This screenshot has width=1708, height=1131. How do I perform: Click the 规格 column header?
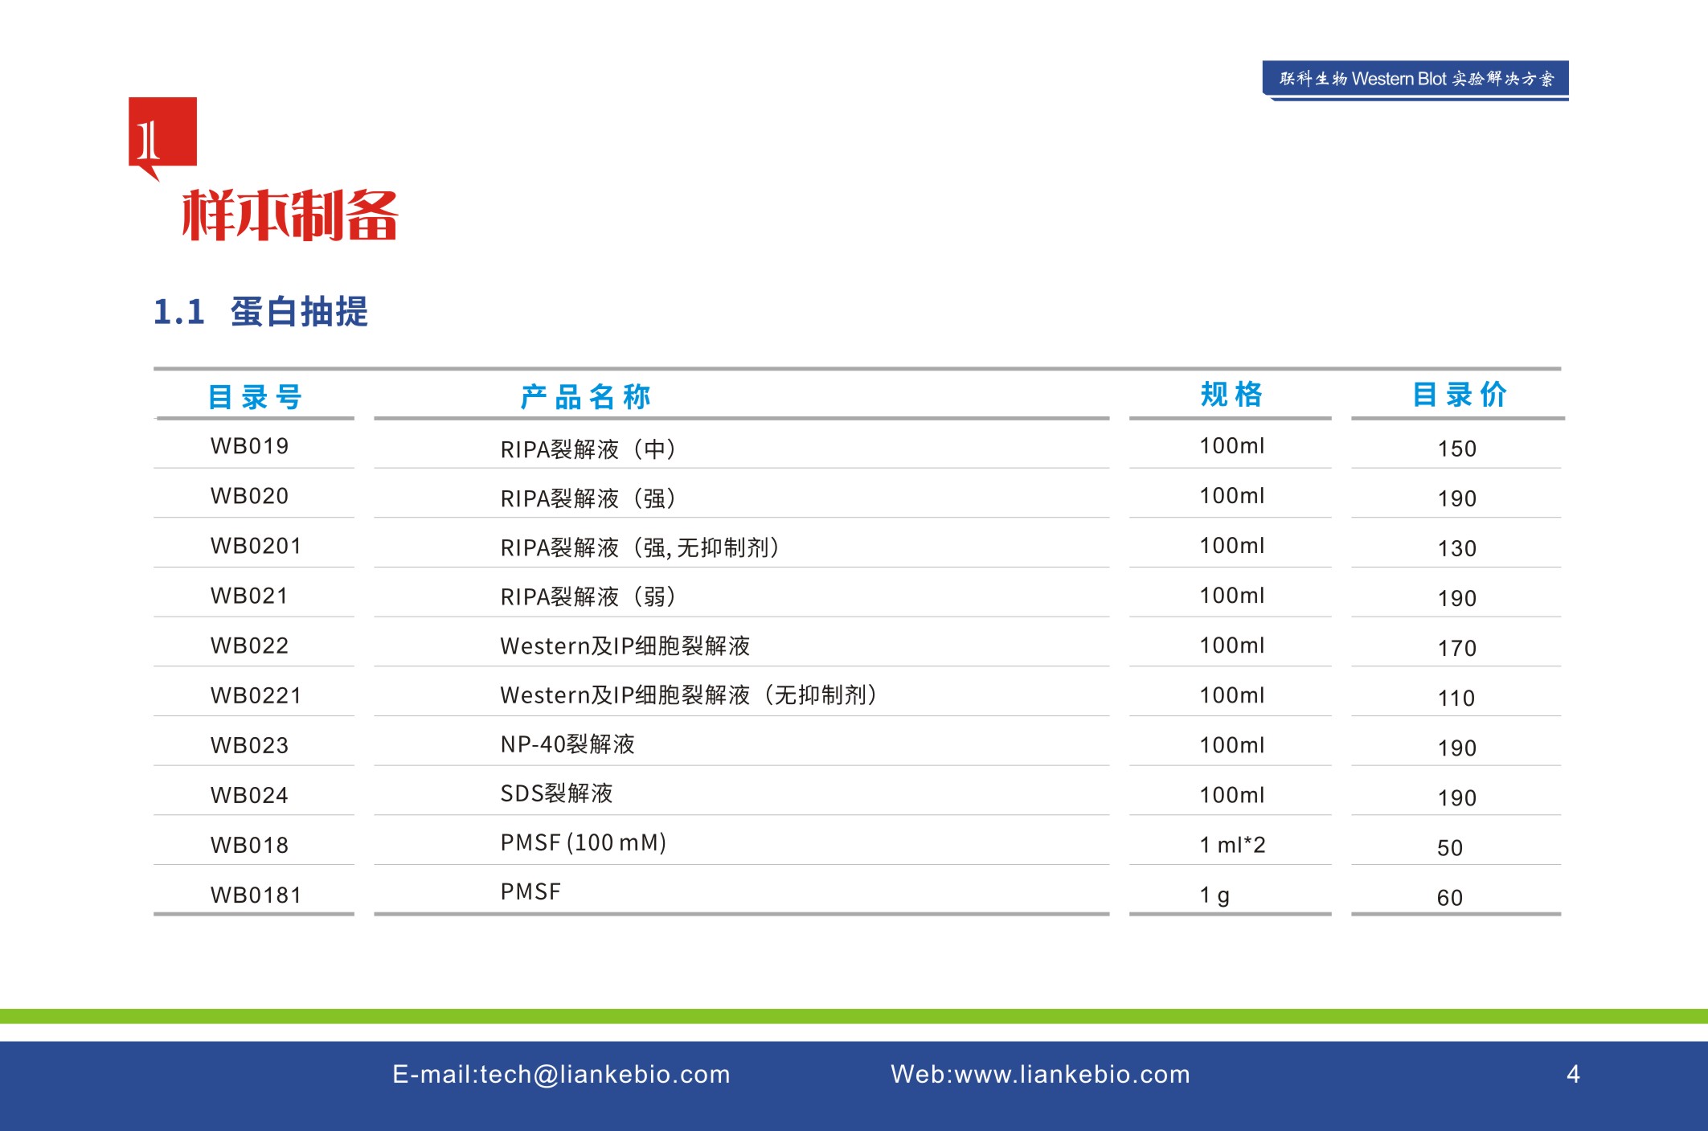pyautogui.click(x=1231, y=395)
